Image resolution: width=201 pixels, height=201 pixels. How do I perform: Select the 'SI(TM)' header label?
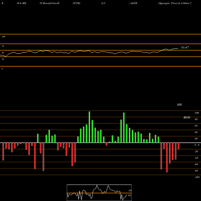pyautogui.click(x=76, y=3)
